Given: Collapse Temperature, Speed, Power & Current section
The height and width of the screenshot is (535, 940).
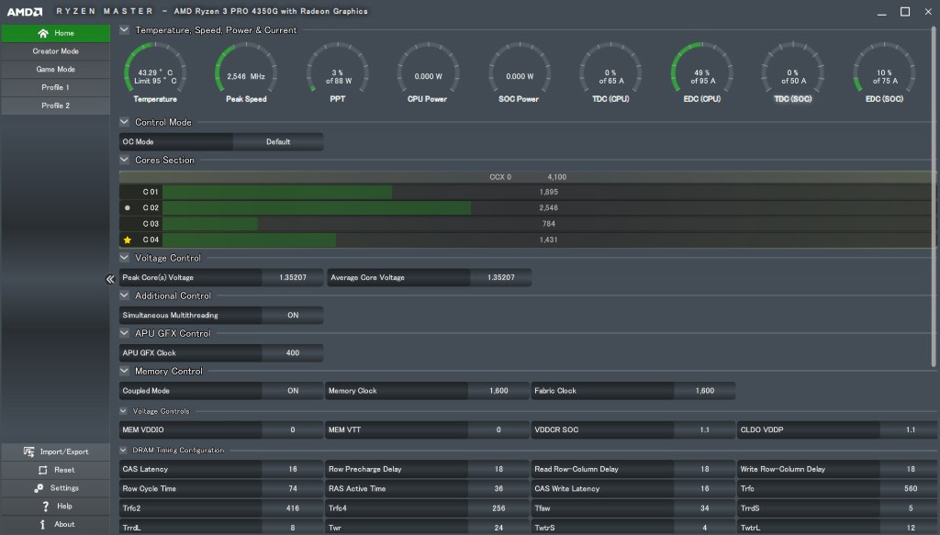Looking at the screenshot, I should tap(125, 29).
